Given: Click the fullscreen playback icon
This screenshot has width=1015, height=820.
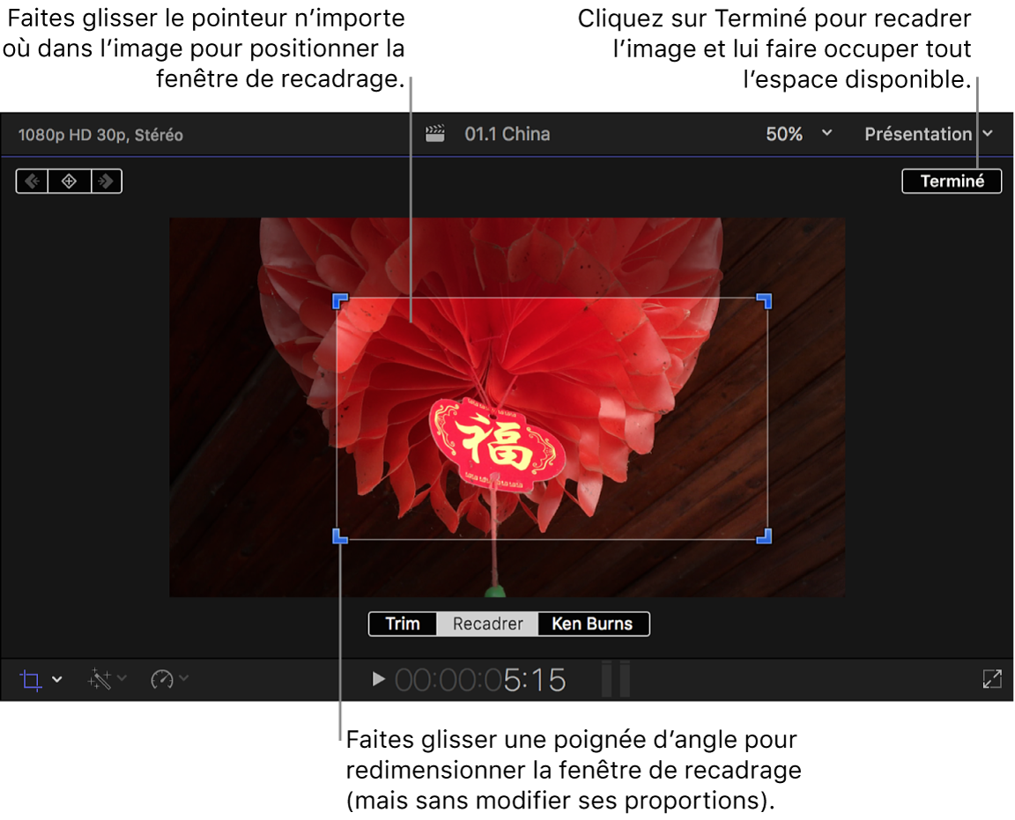Looking at the screenshot, I should (x=992, y=679).
